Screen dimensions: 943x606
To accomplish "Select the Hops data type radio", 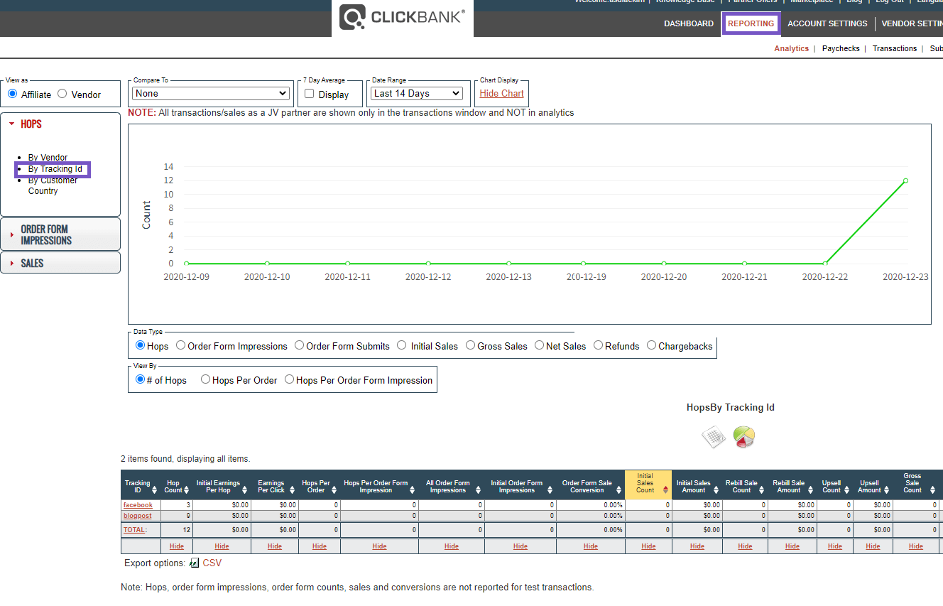I will click(x=141, y=345).
